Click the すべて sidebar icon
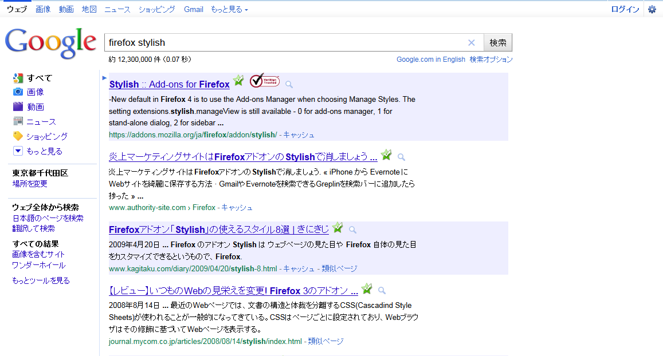 point(18,78)
